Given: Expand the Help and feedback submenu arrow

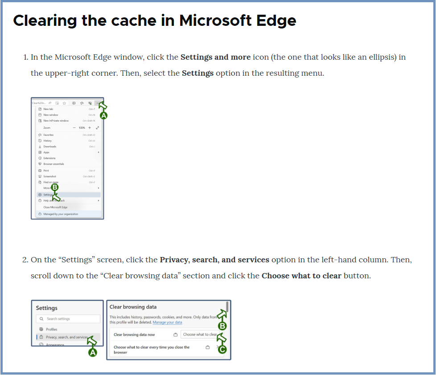Looking at the screenshot, I should 99,200.
